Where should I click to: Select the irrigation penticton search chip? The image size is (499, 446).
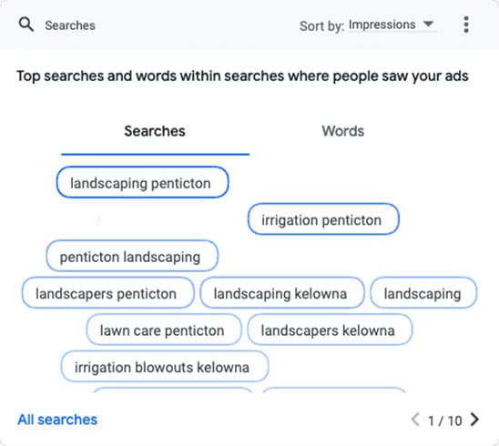pyautogui.click(x=323, y=219)
